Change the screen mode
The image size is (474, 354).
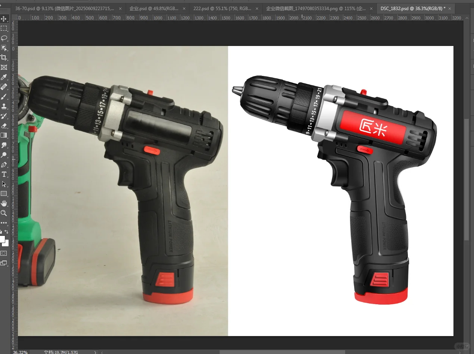(x=4, y=263)
